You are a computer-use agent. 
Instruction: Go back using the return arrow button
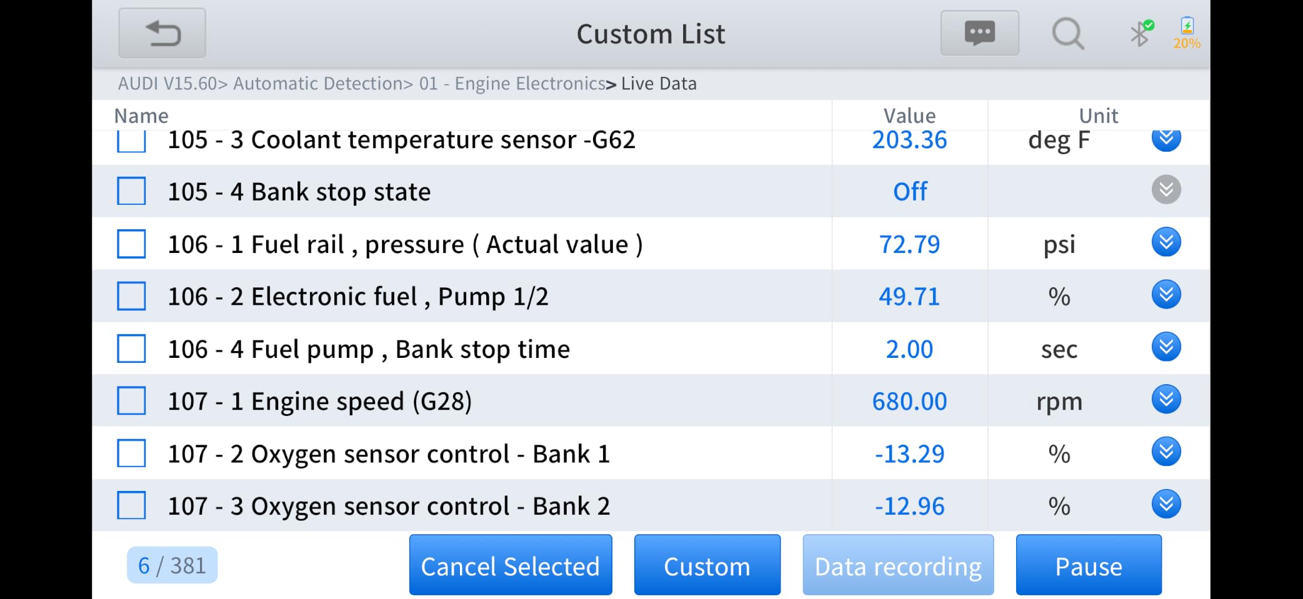[x=162, y=33]
